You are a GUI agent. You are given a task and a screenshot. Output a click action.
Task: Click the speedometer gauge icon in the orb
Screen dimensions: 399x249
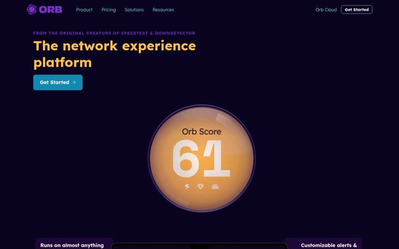click(x=215, y=186)
